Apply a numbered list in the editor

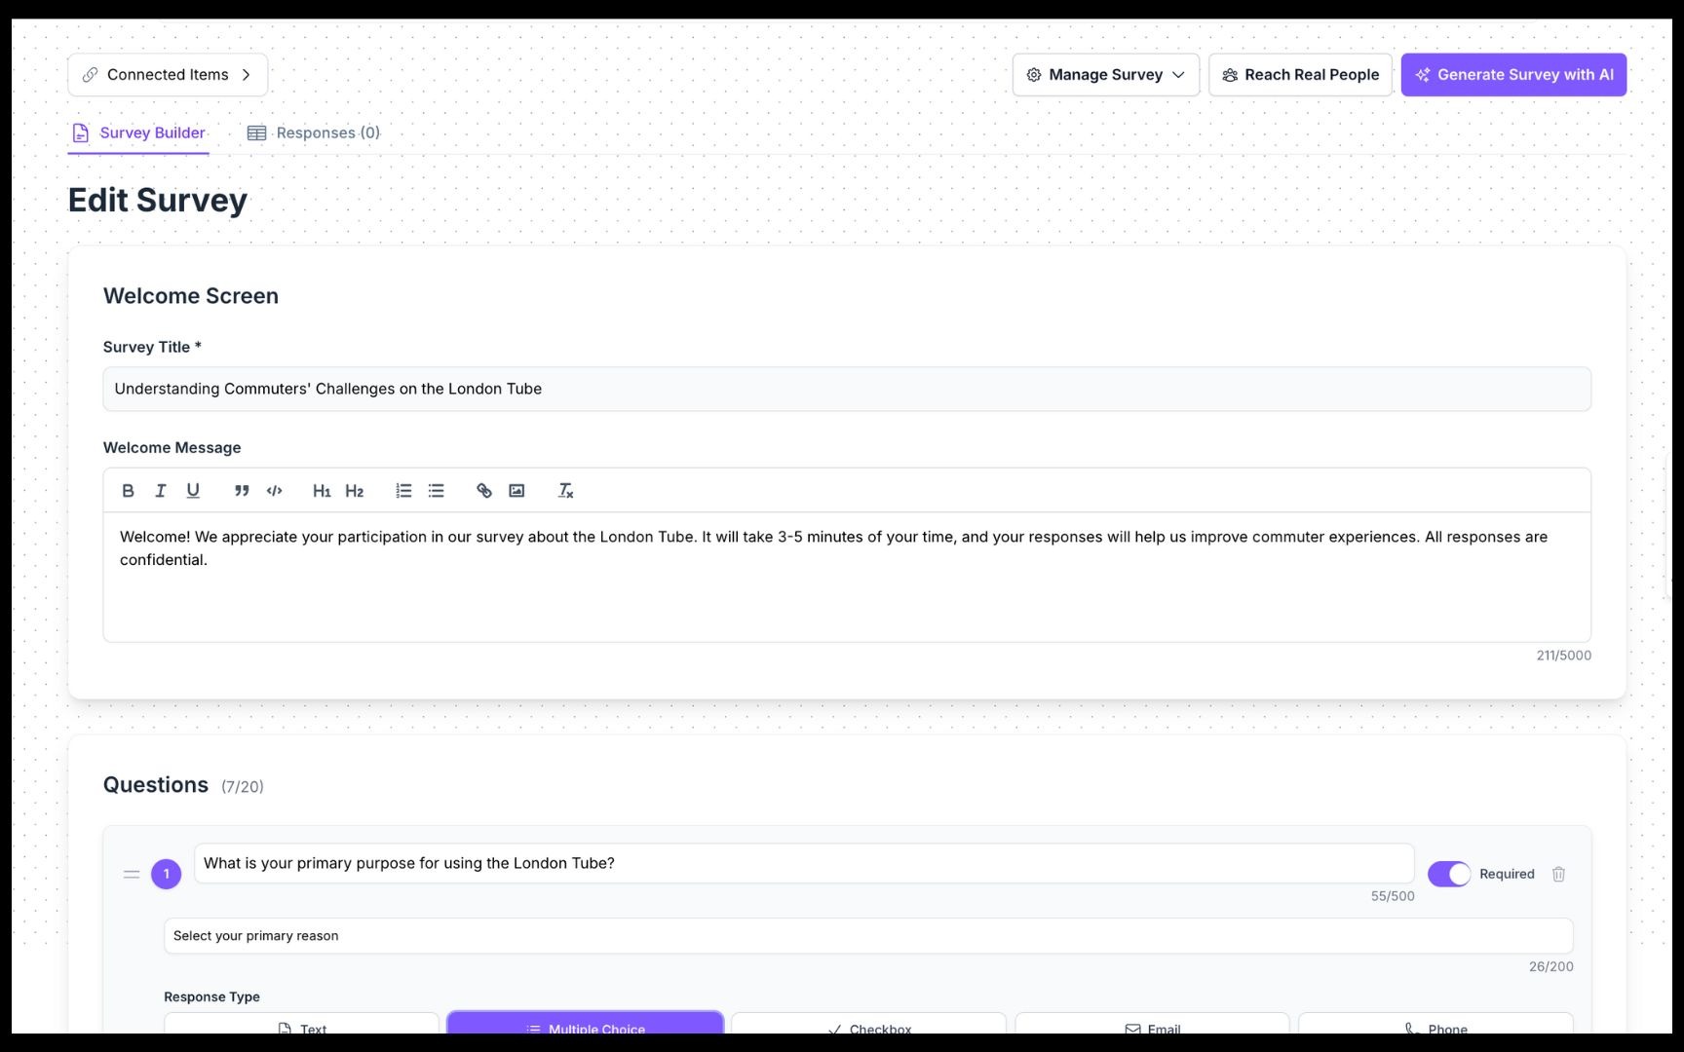(x=403, y=490)
